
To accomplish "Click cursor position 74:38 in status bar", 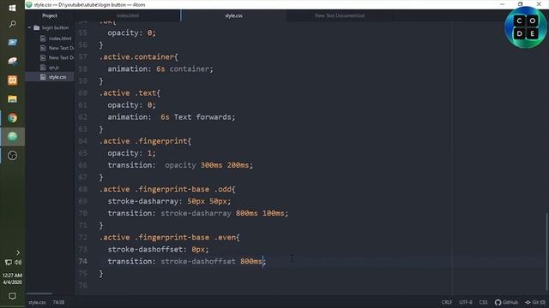I will pos(58,302).
